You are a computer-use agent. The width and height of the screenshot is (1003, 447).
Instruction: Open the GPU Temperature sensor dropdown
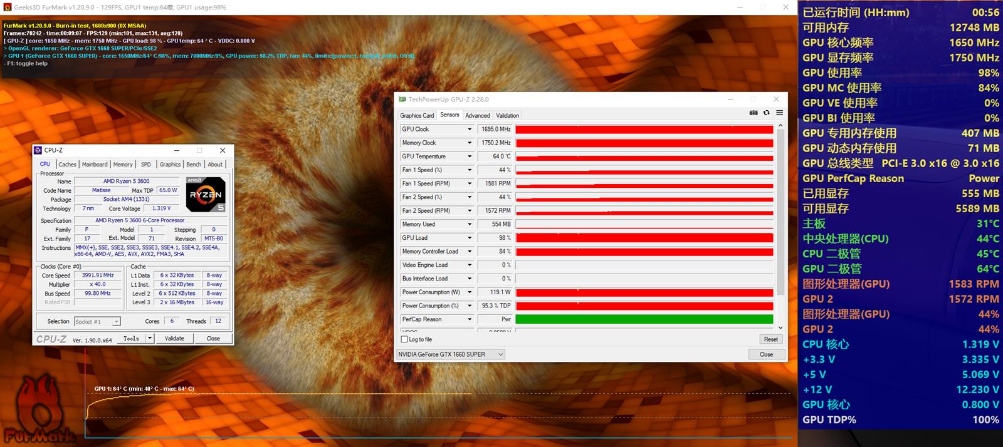[469, 157]
